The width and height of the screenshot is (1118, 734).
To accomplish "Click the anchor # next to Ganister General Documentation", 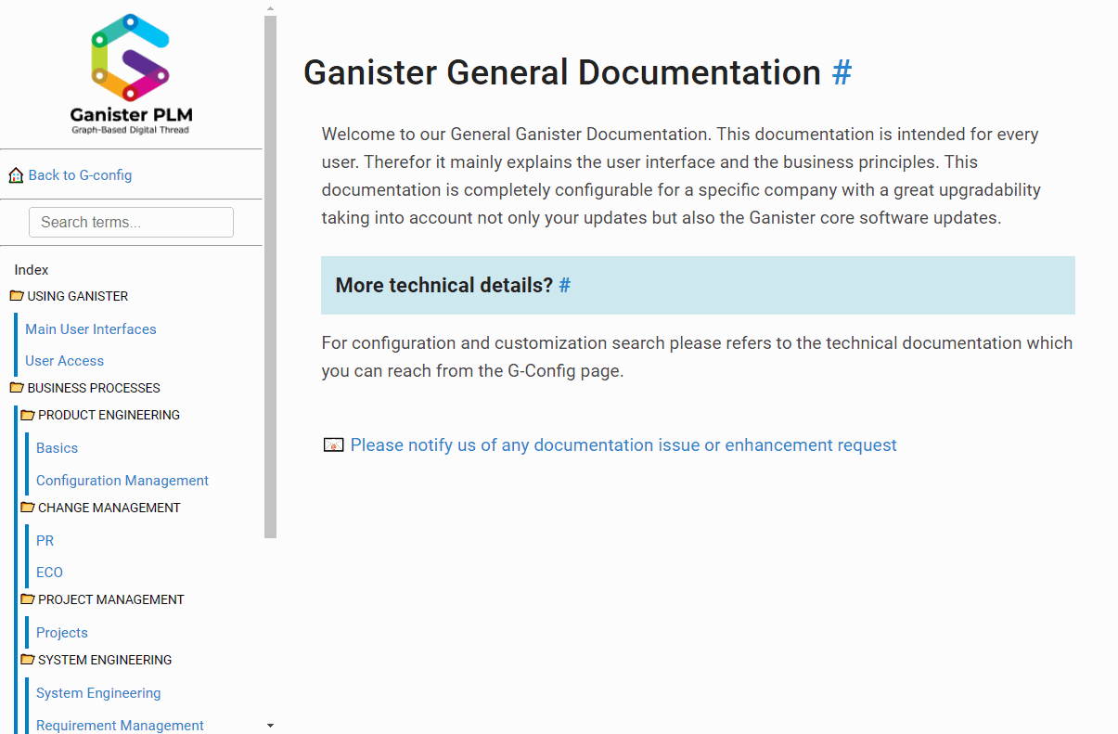I will tap(842, 72).
